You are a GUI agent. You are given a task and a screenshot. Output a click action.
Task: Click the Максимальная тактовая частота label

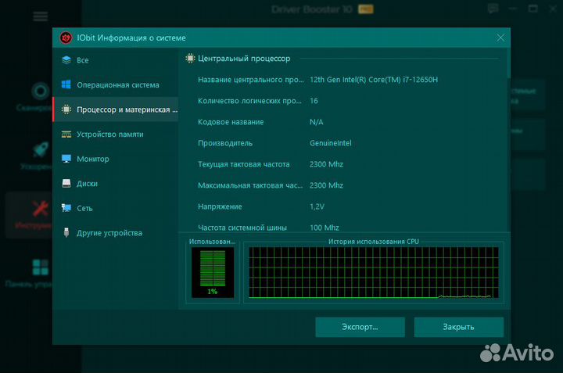coord(250,185)
